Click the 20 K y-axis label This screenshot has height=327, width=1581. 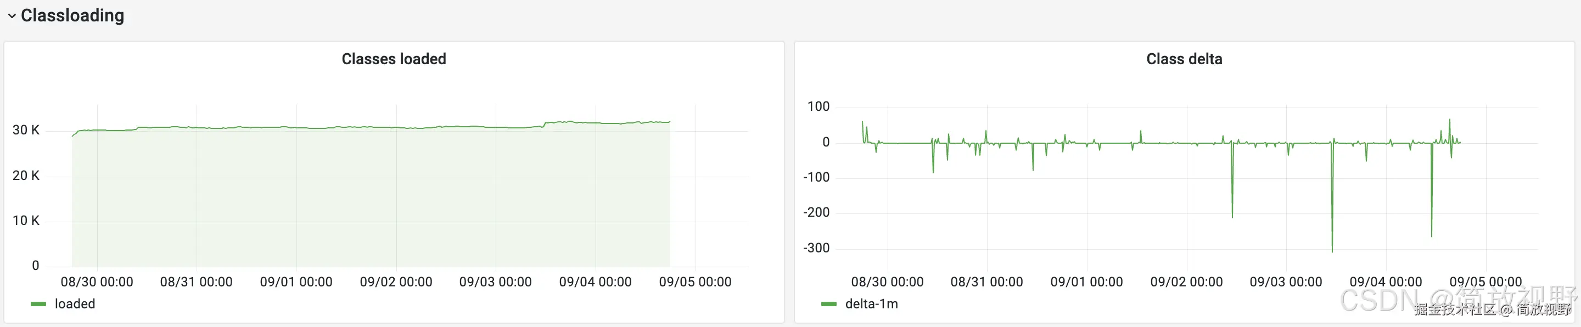[26, 176]
